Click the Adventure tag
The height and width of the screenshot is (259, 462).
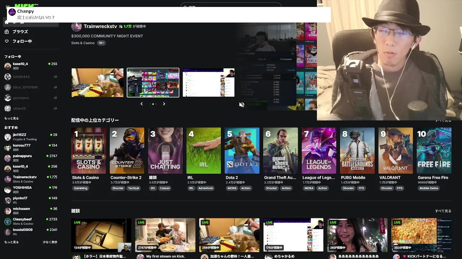pos(206,188)
